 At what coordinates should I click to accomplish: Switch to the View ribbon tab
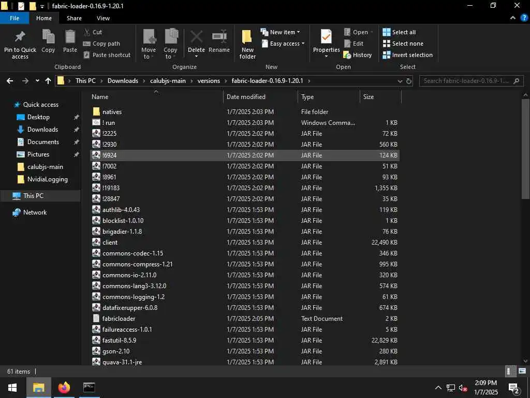click(103, 18)
